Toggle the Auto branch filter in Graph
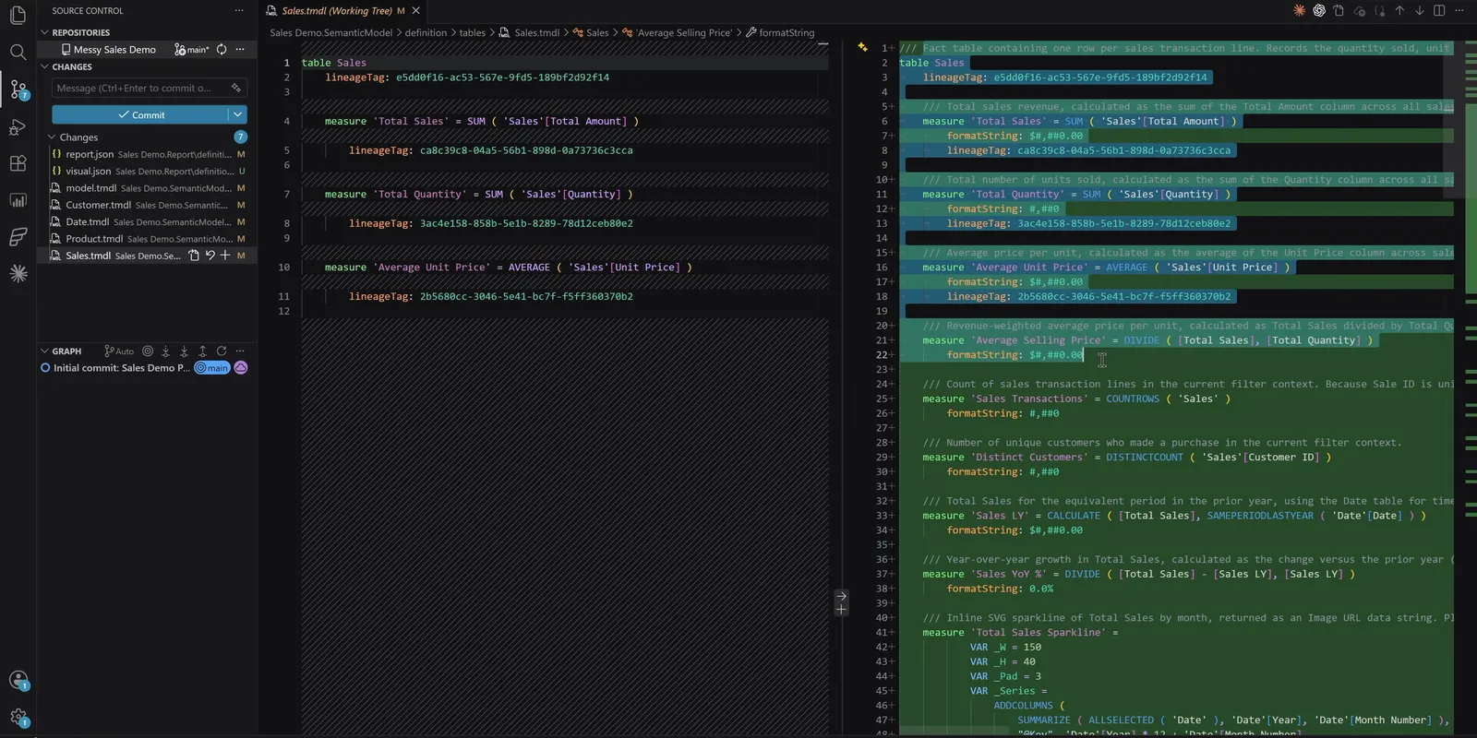Image resolution: width=1477 pixels, height=738 pixels. click(119, 351)
